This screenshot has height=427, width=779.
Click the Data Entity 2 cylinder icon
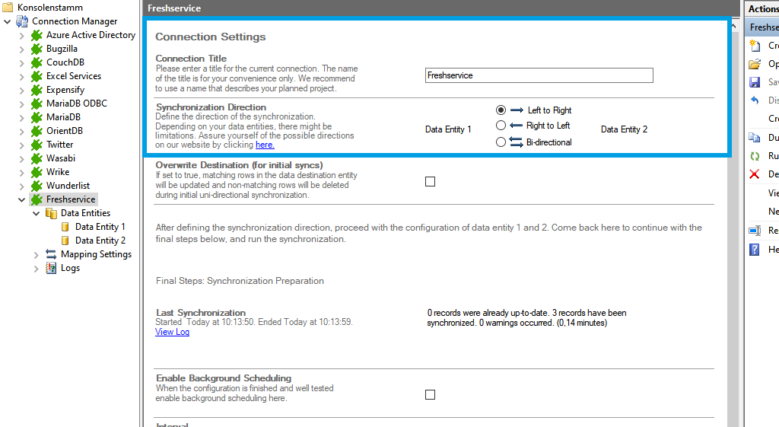(x=65, y=241)
